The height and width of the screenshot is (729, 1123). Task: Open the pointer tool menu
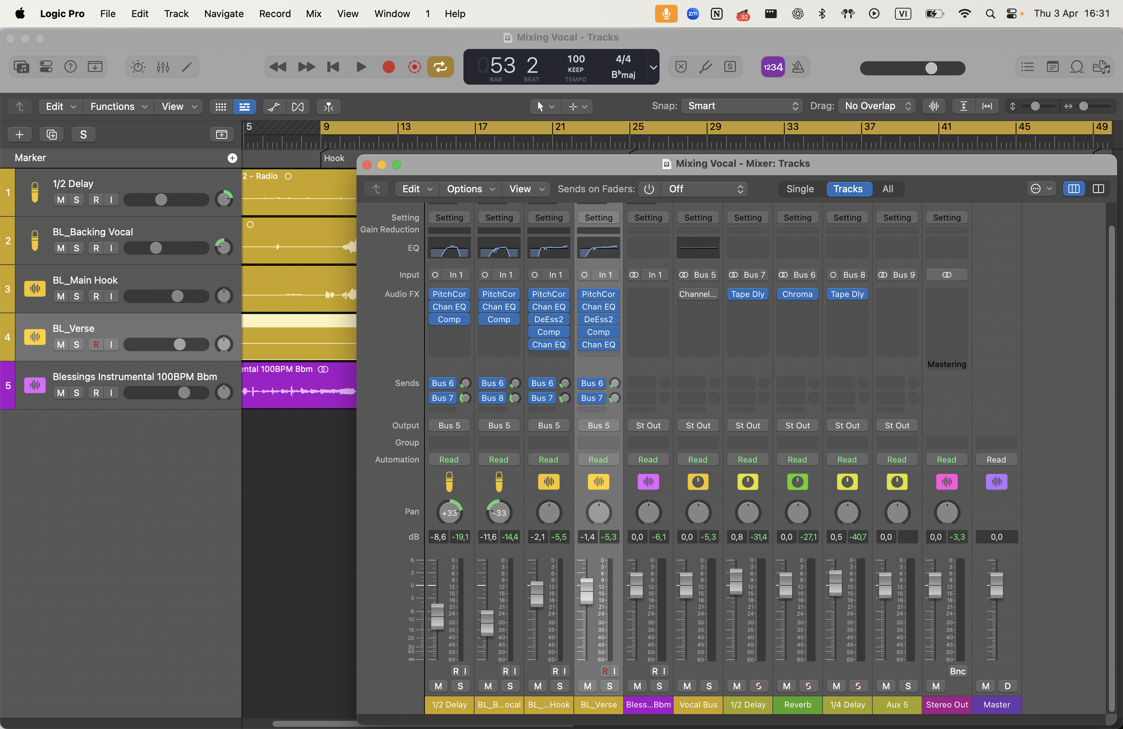click(x=545, y=107)
